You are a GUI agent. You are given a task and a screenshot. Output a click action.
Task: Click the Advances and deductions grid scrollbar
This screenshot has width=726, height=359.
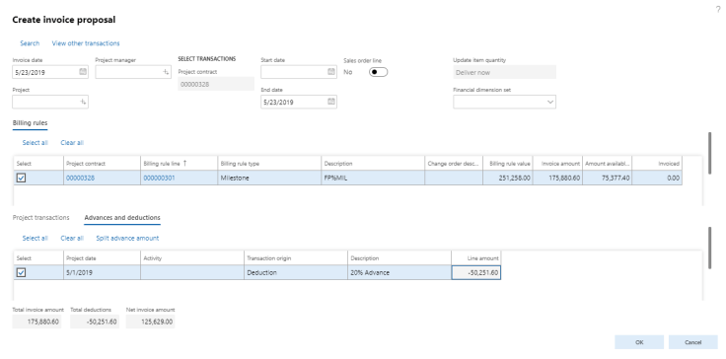(710, 248)
